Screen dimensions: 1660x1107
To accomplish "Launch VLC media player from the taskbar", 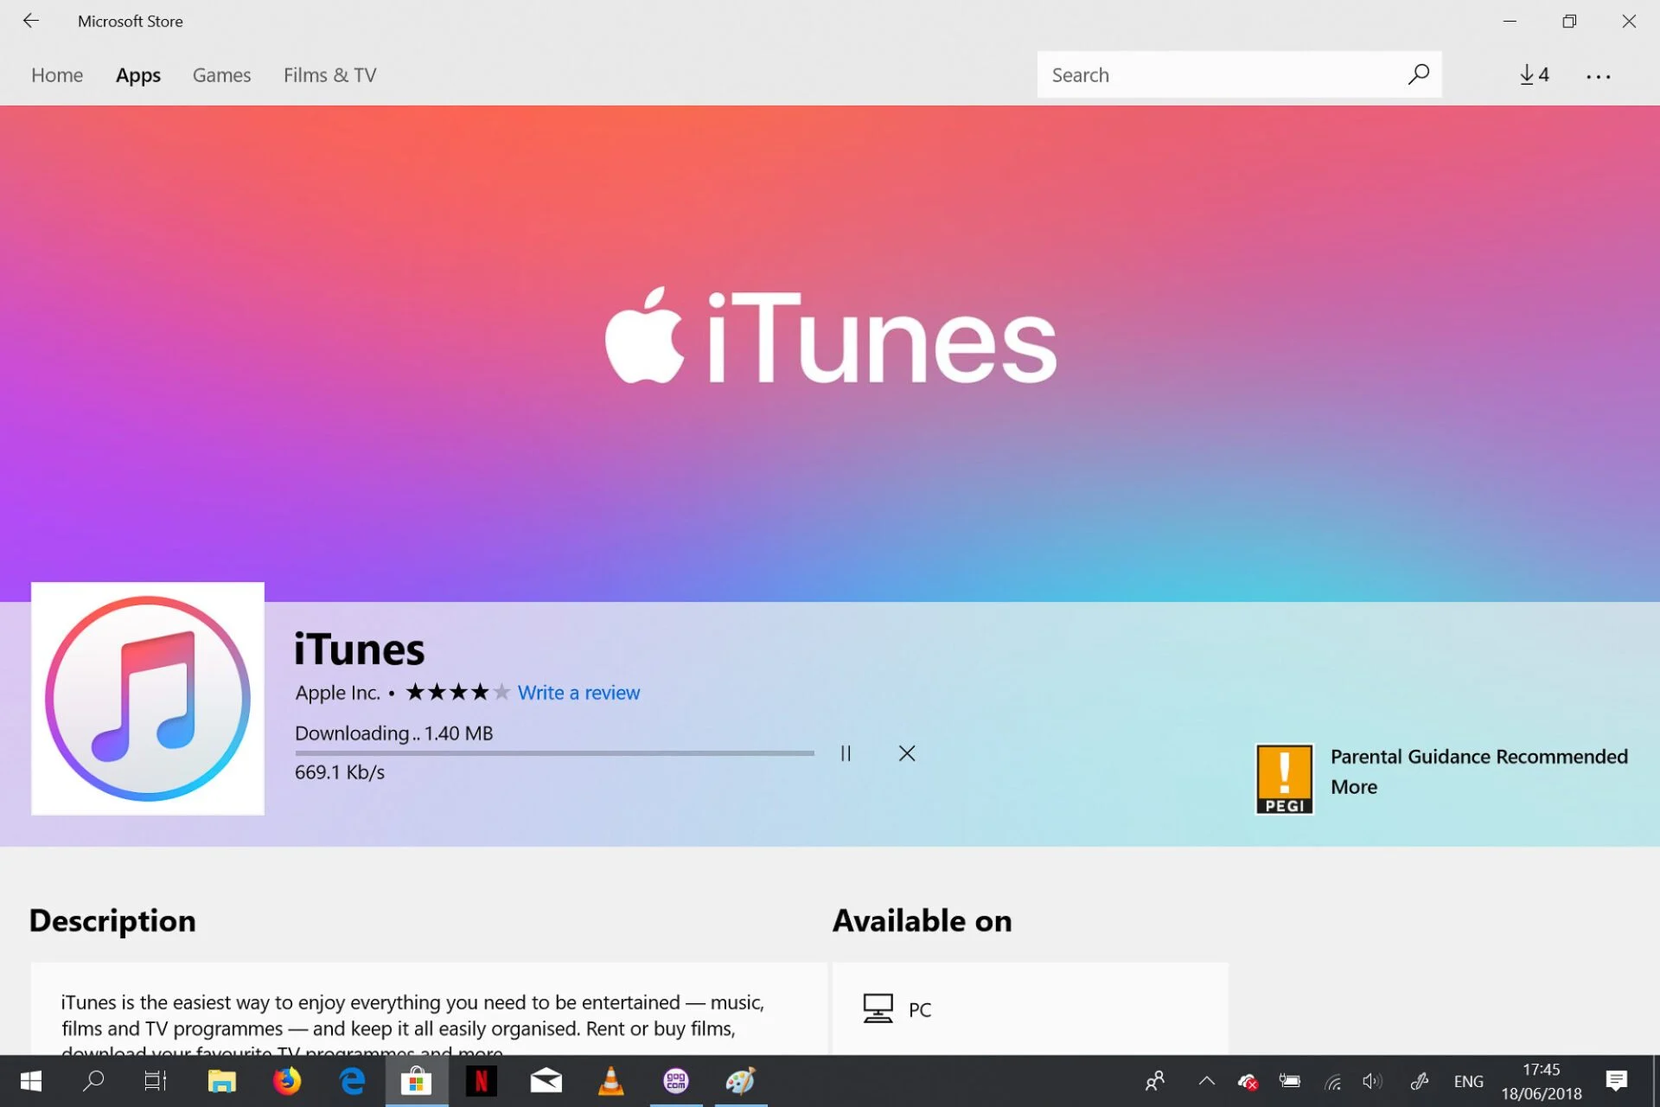I will [x=610, y=1081].
